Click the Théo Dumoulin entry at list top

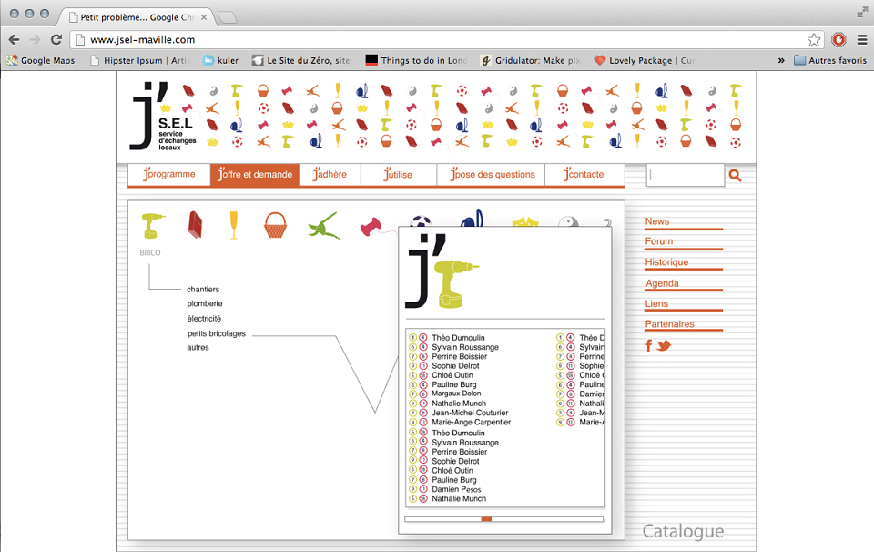458,337
